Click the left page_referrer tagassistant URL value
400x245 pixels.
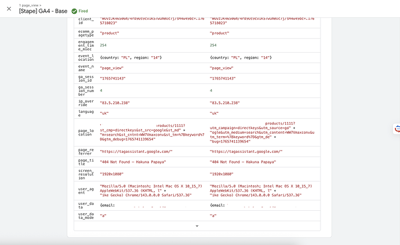[x=136, y=151]
